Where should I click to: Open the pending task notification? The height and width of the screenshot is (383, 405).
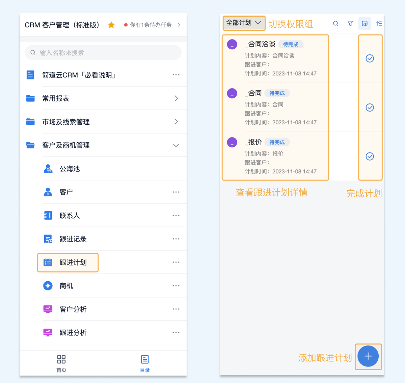152,25
